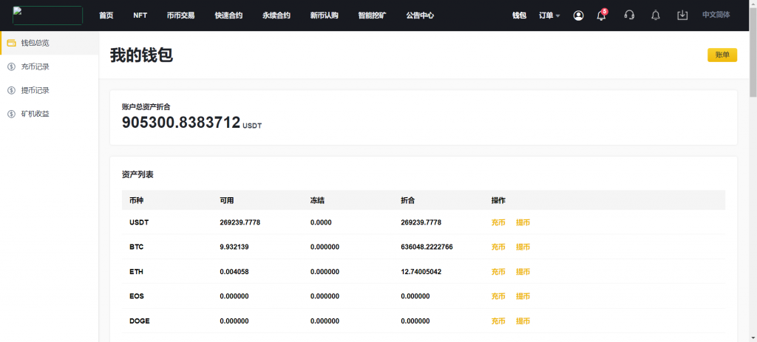Click the wallet card icon beside 钱包总览
757x342 pixels.
tap(11, 43)
